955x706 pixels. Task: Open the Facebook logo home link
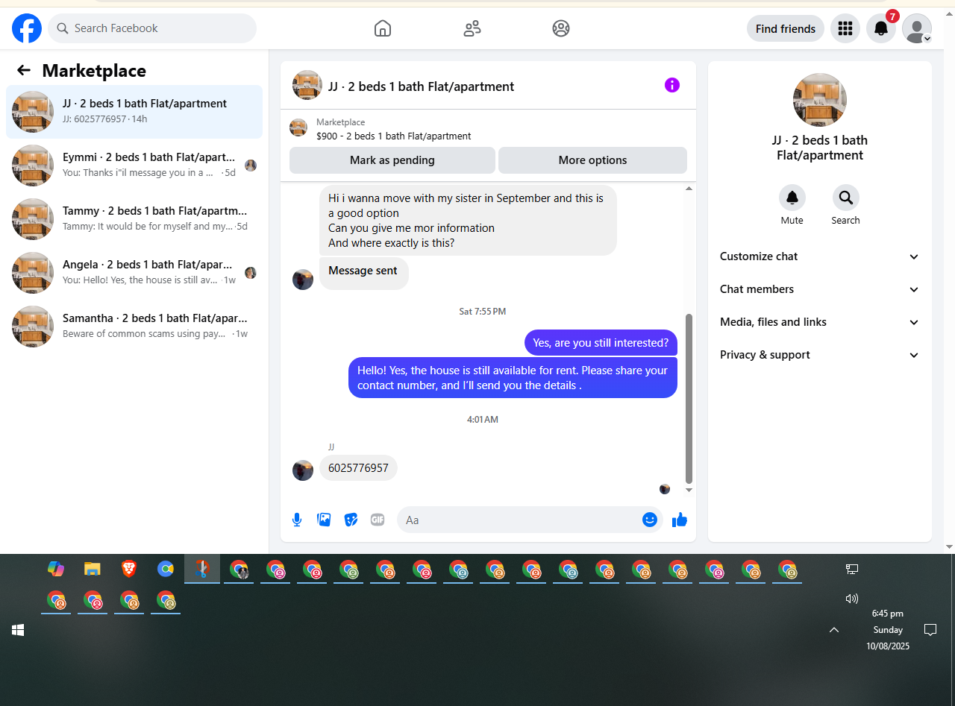27,28
